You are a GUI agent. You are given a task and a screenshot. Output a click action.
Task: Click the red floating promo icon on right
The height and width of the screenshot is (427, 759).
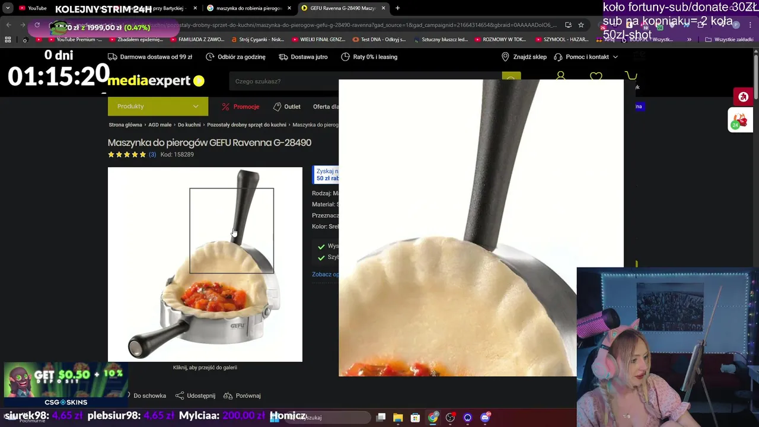[743, 97]
